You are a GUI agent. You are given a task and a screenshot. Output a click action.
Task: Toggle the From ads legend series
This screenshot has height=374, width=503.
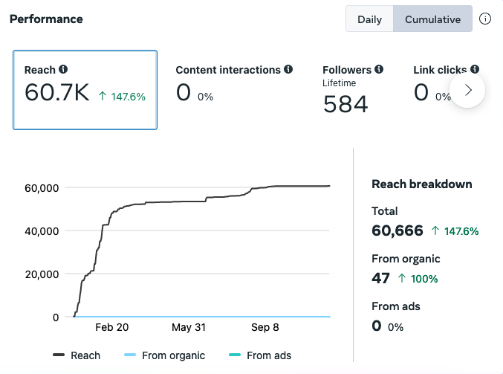(260, 355)
